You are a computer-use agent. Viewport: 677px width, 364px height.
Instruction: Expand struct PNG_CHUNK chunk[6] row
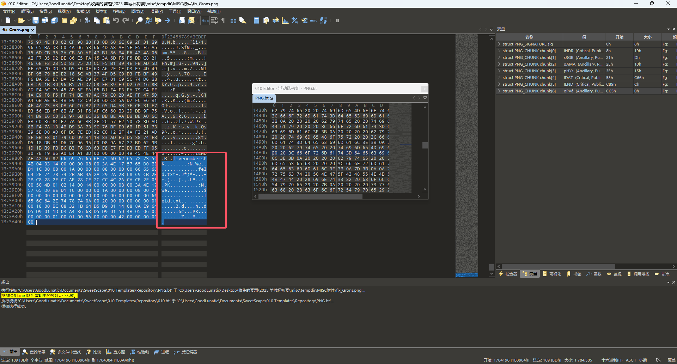point(499,91)
